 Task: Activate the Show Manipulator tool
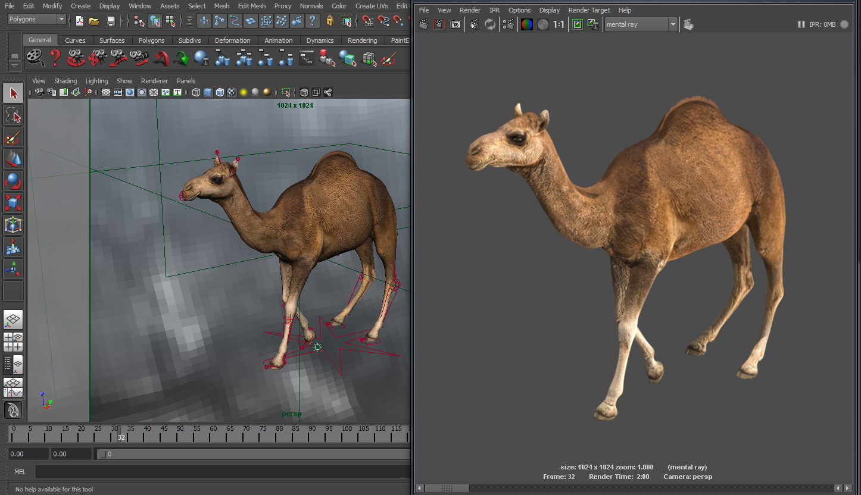click(13, 268)
